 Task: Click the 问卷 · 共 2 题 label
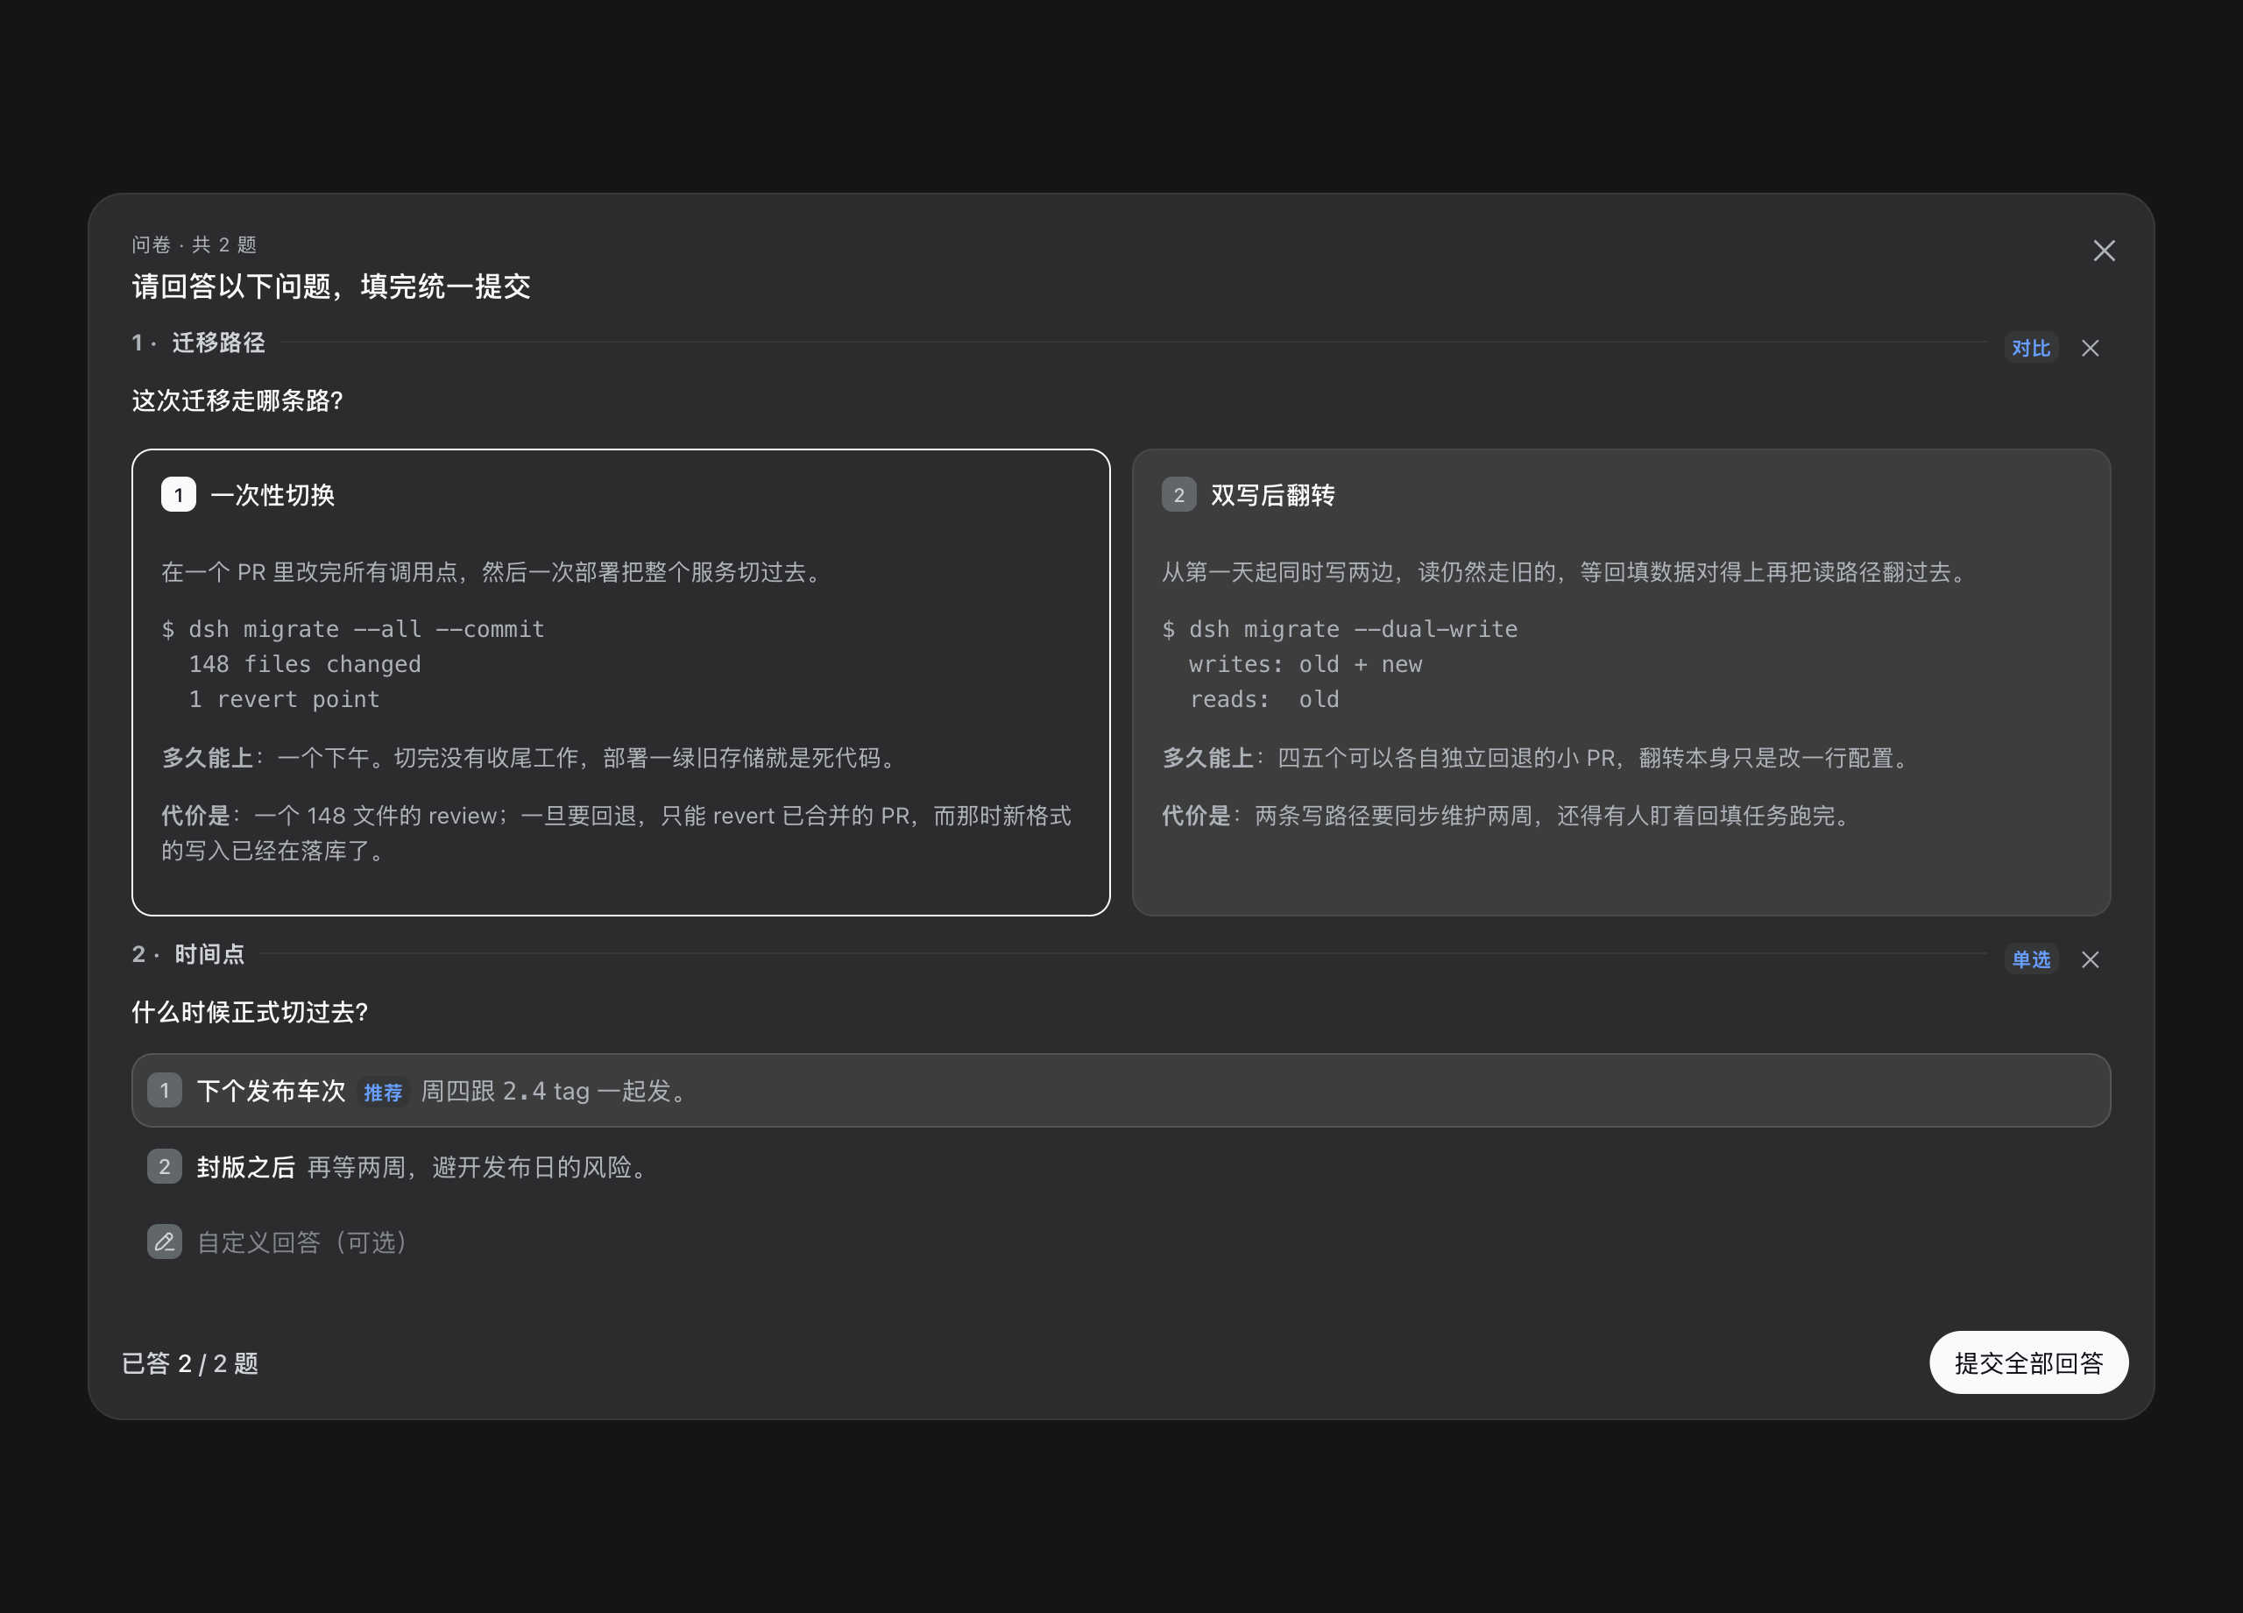click(194, 244)
